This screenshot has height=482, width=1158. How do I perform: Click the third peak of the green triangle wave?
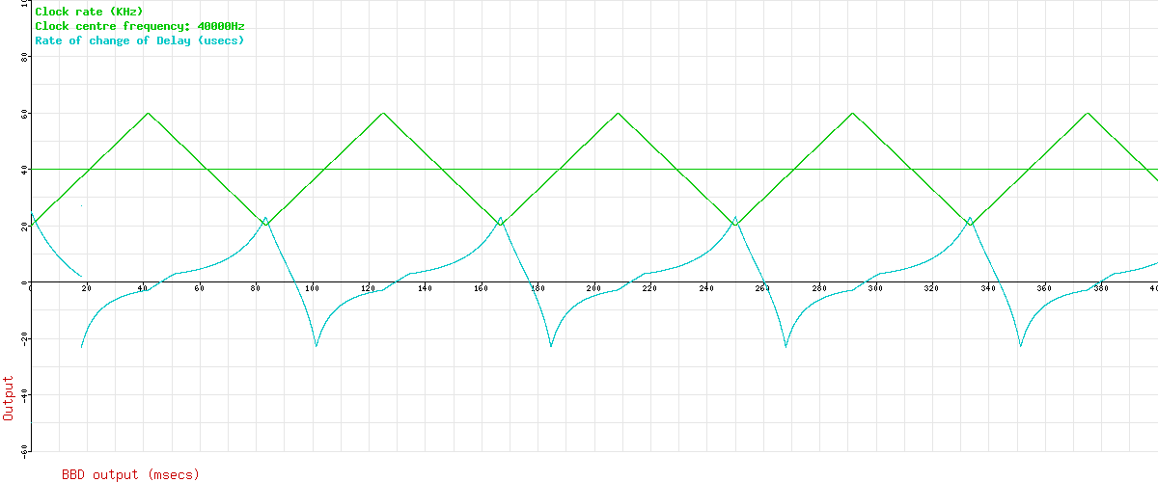tap(618, 113)
